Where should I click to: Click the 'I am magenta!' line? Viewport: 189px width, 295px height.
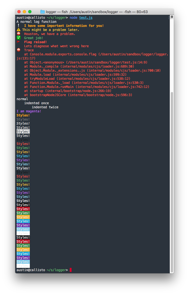point(29,111)
